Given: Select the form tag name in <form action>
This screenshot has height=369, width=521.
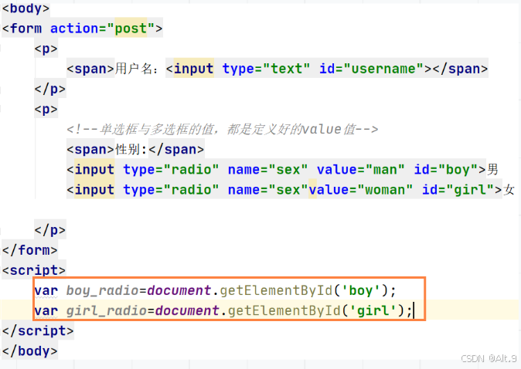Looking at the screenshot, I should 26,29.
